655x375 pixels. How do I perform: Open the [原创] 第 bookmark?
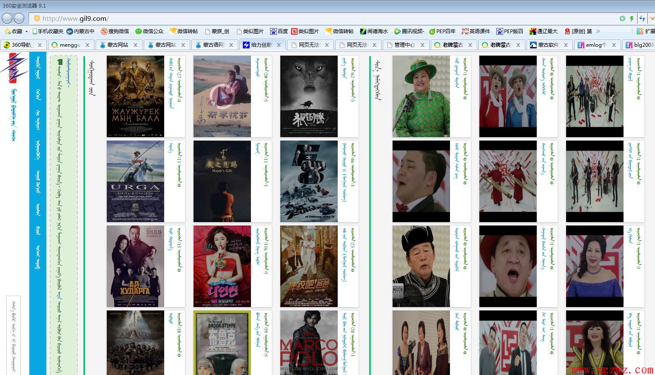[x=578, y=31]
